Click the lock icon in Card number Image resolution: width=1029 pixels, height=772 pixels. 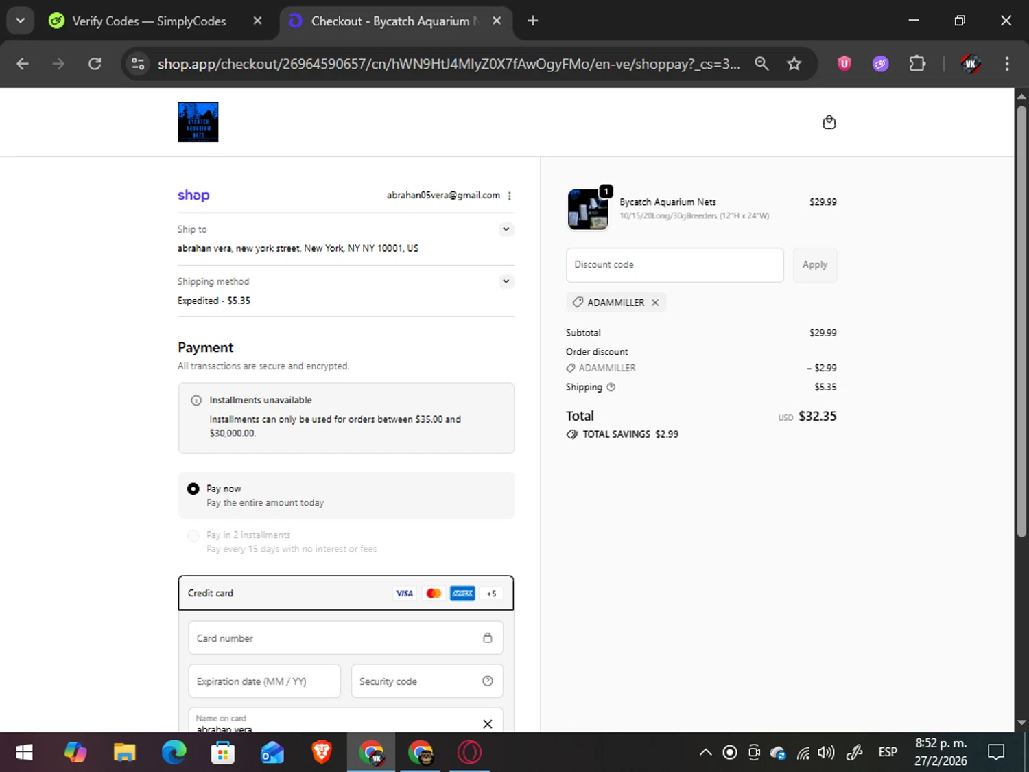tap(488, 638)
